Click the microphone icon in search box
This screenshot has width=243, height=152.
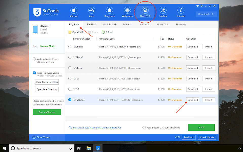71,148
